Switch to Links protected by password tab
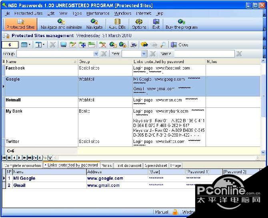 [71, 165]
